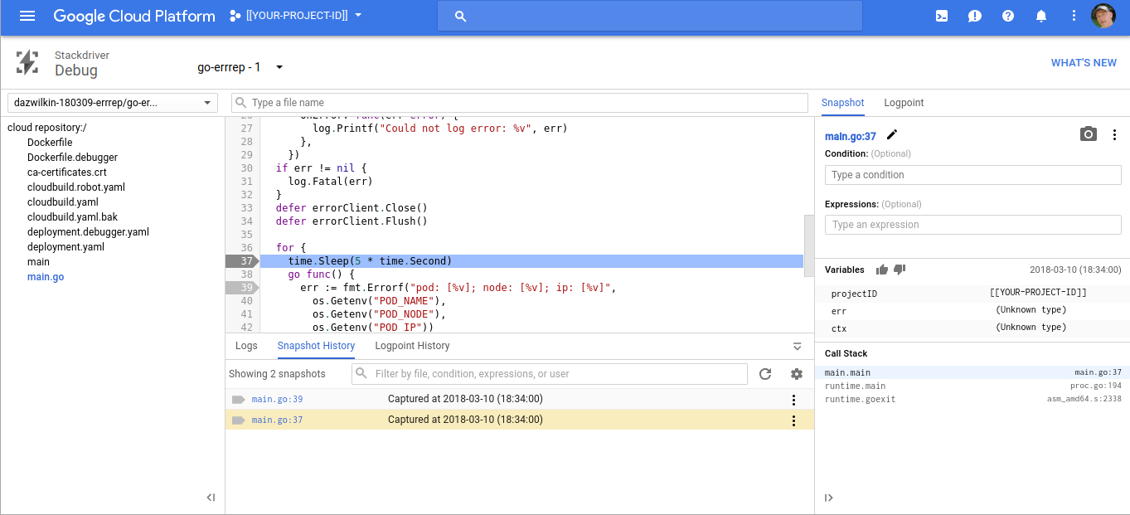The height and width of the screenshot is (515, 1130).
Task: Open snapshot history settings gear
Action: point(796,374)
